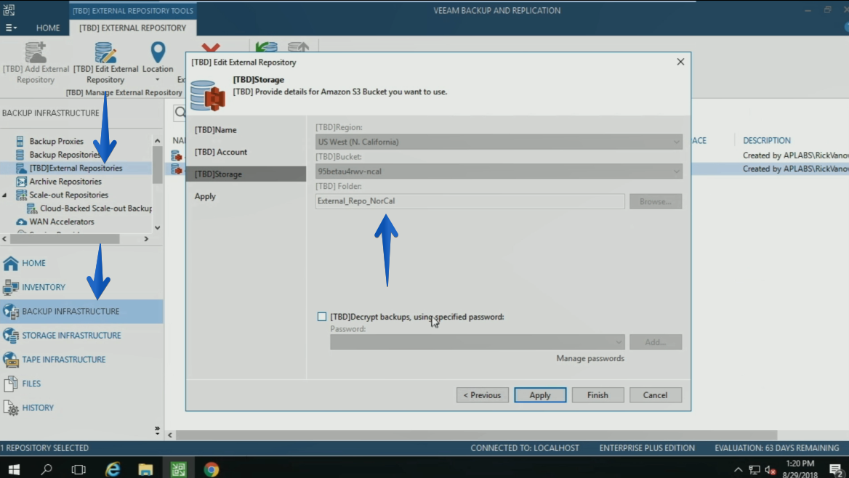849x478 pixels.
Task: Click the red X remove ribbon icon
Action: point(211,48)
